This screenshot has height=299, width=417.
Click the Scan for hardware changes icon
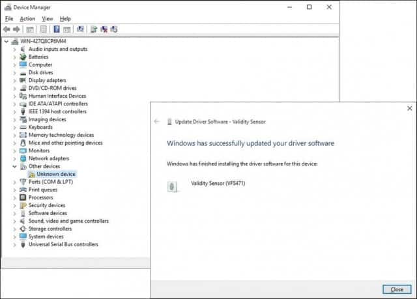point(80,29)
